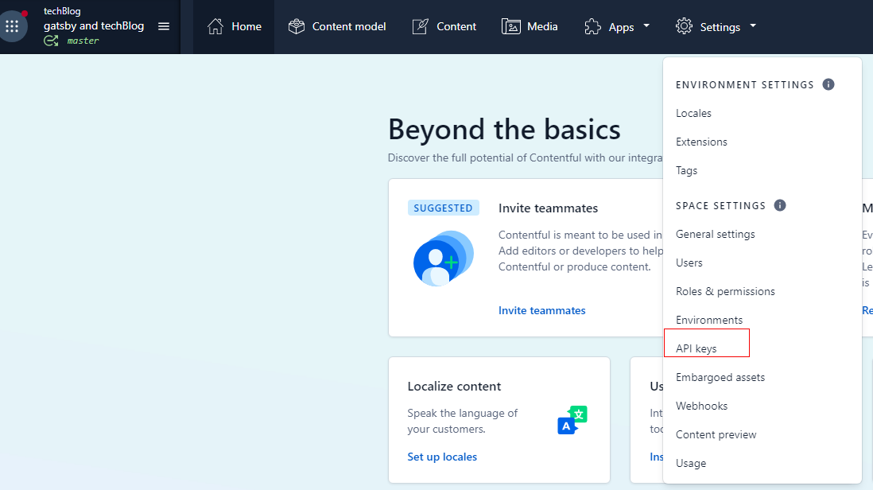This screenshot has width=873, height=490.
Task: Select Locales in the settings menu
Action: [694, 113]
